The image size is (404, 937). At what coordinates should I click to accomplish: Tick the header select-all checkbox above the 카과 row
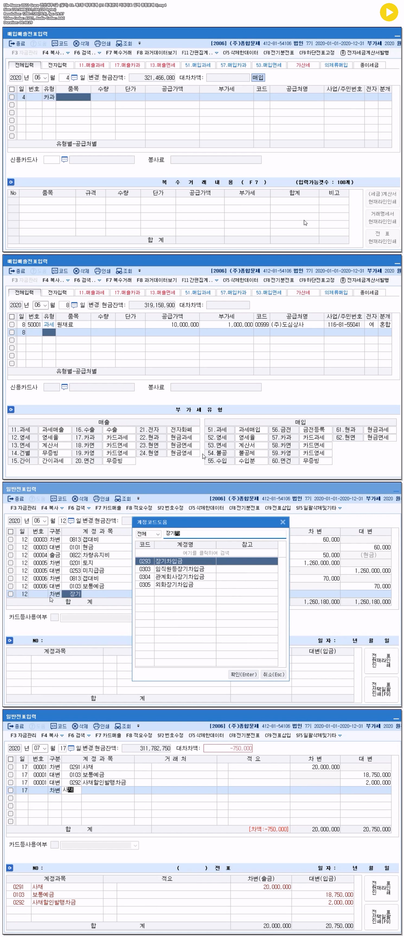coord(12,89)
